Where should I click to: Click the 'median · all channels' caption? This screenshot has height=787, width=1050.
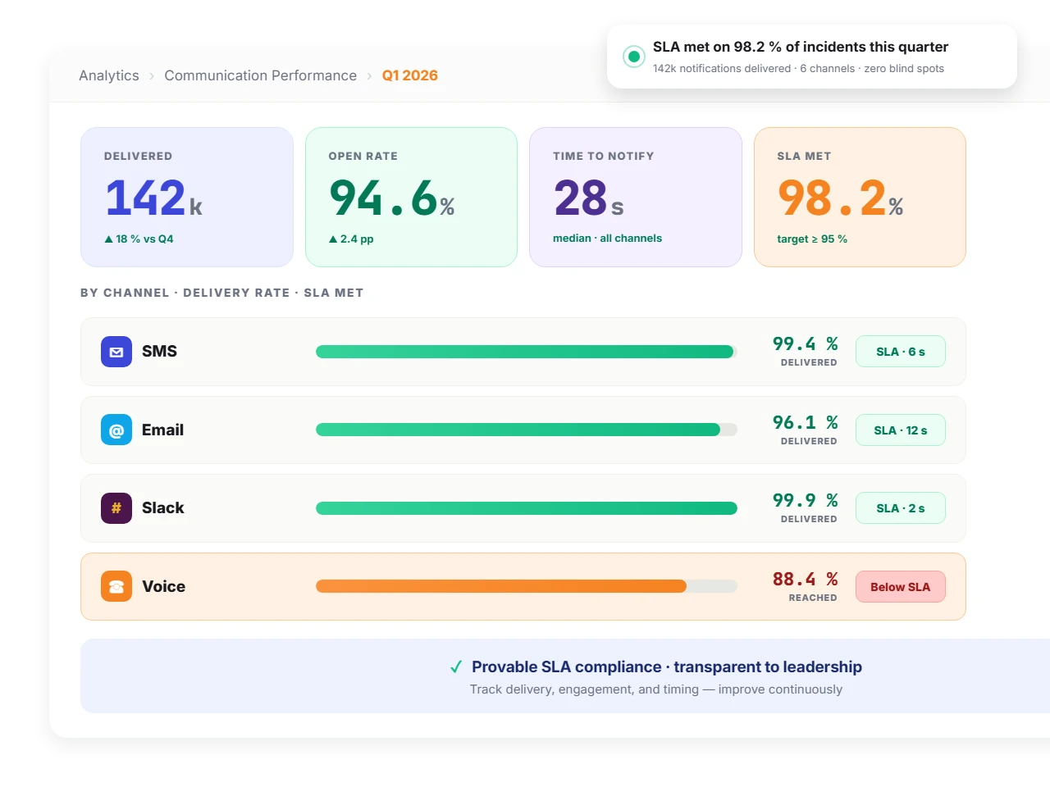click(607, 239)
